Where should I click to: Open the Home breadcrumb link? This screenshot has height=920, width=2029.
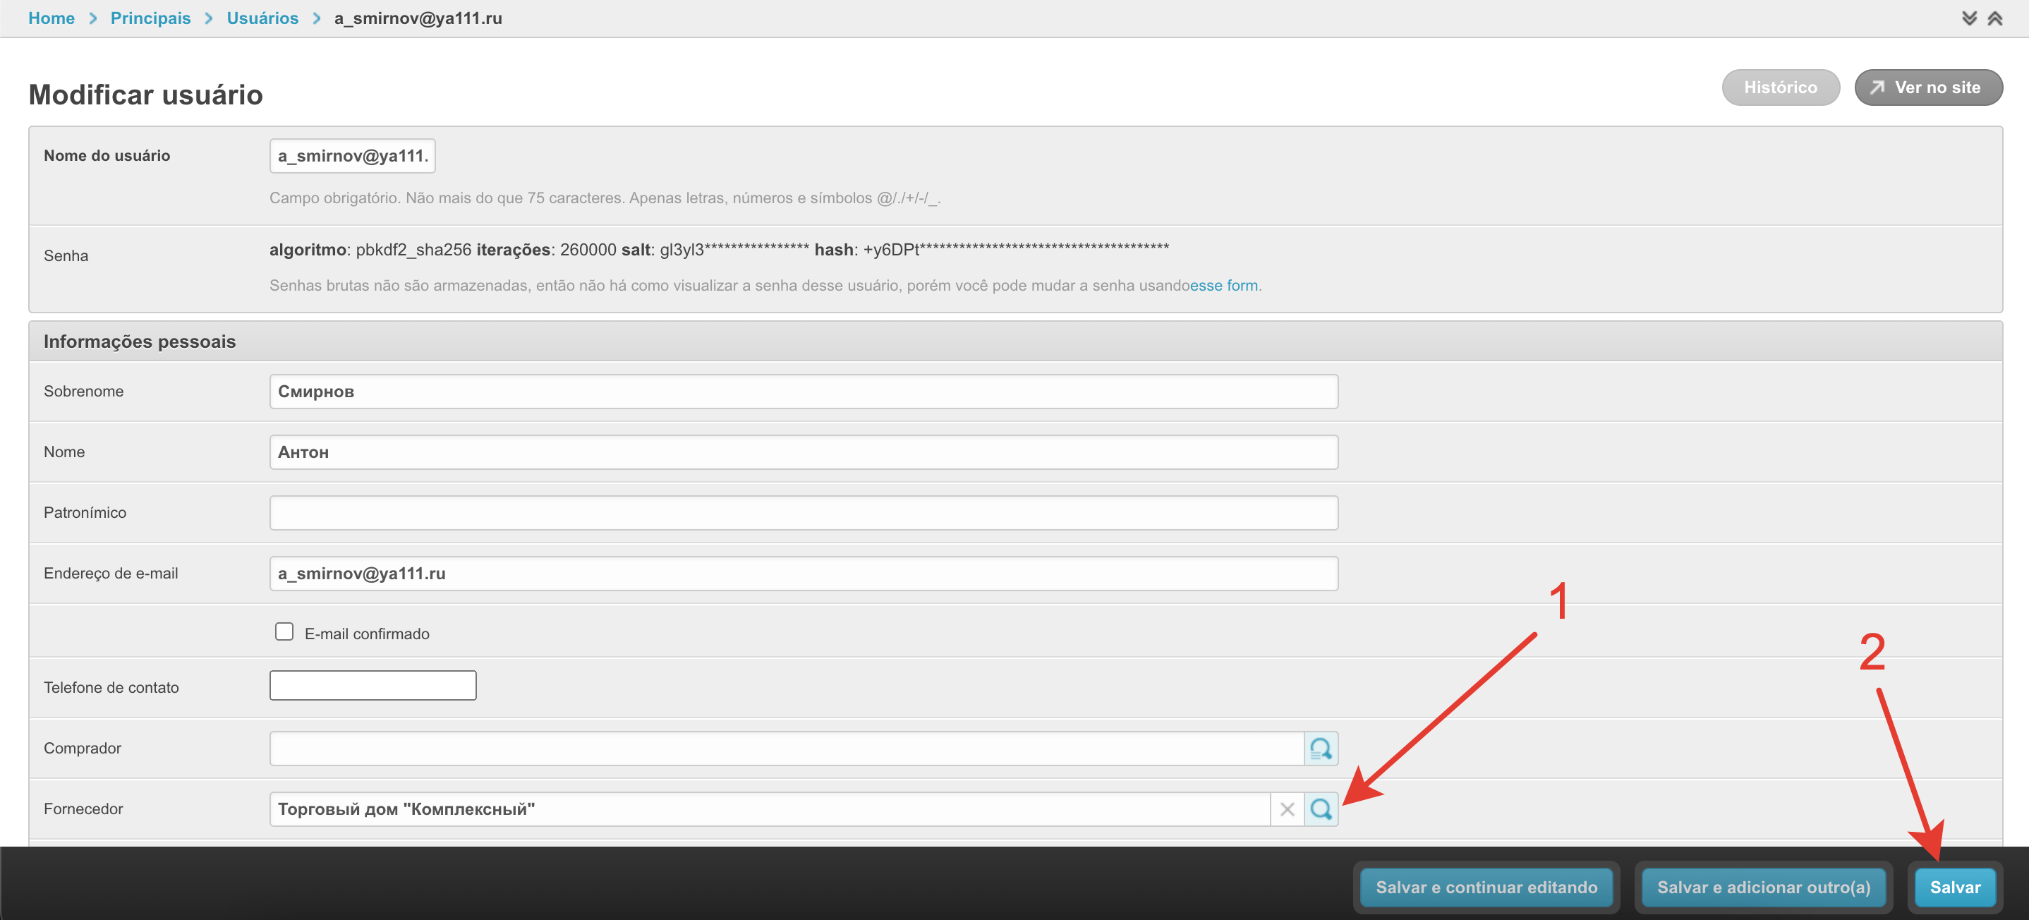52,18
